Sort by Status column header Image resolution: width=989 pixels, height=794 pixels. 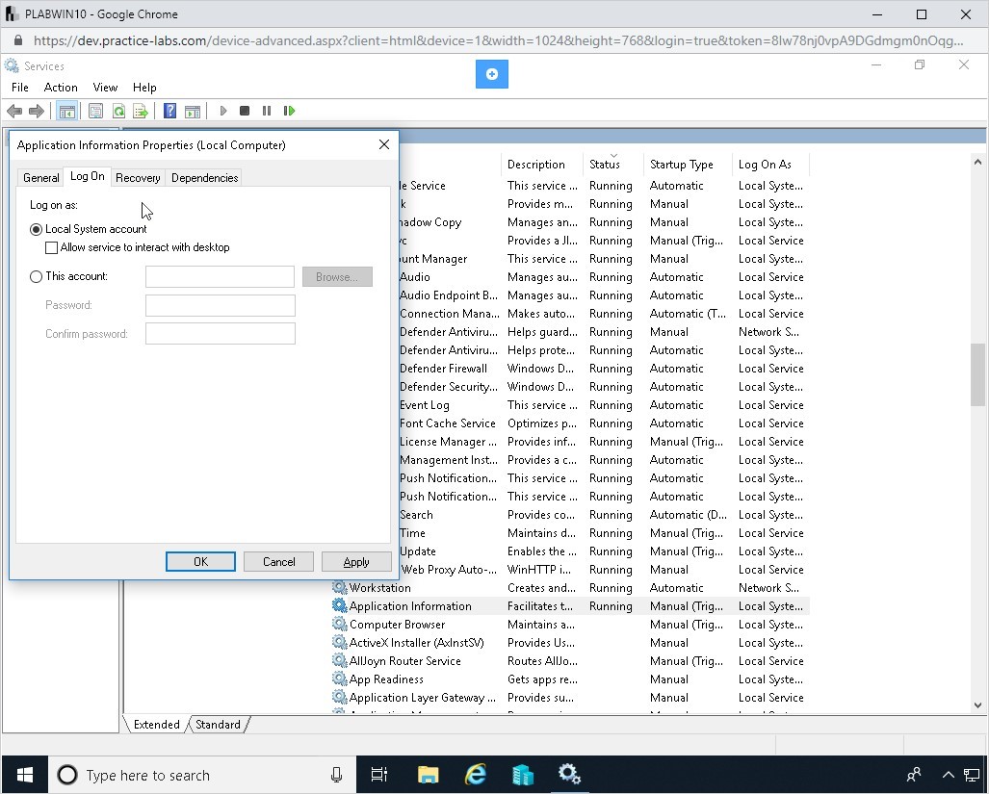pyautogui.click(x=612, y=164)
